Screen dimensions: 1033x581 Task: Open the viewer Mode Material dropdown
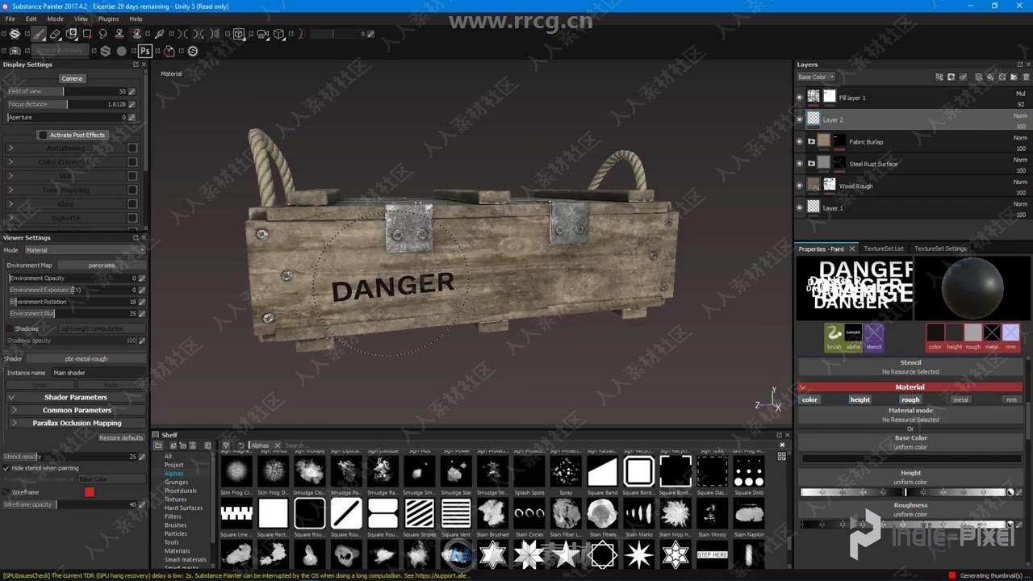85,250
